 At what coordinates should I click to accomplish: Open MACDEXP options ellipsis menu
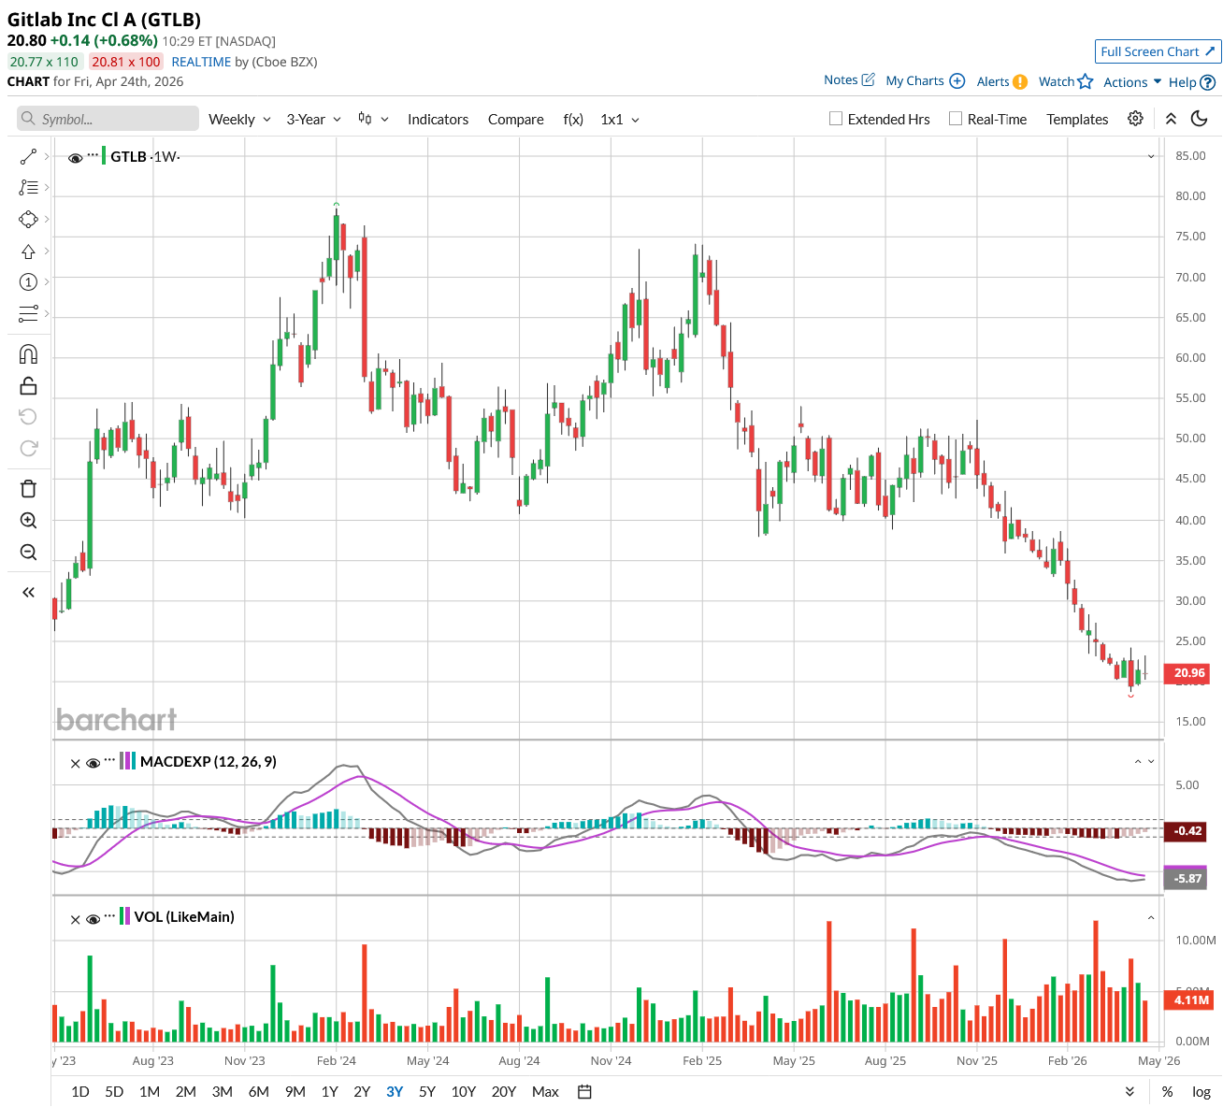point(110,759)
